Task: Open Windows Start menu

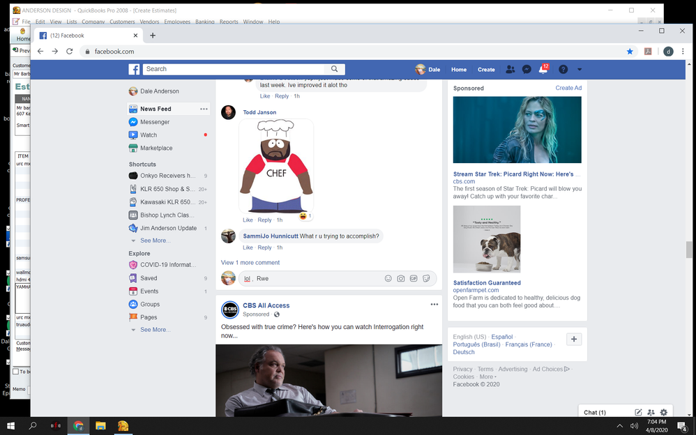Action: click(x=10, y=426)
